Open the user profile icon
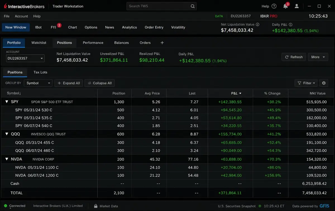 click(297, 6)
